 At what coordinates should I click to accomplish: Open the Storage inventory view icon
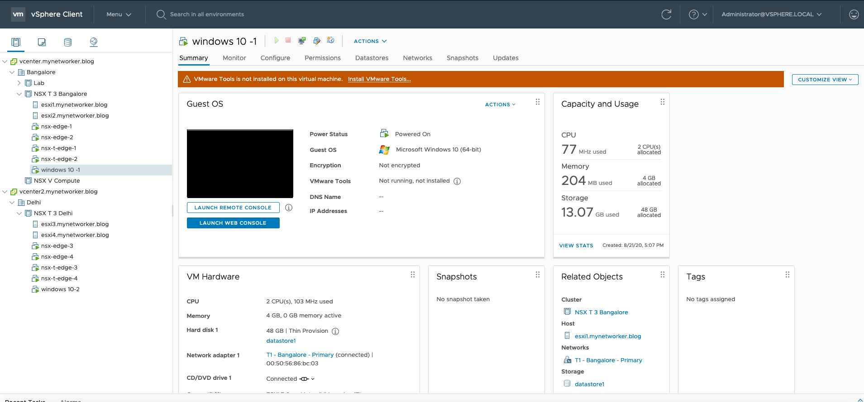[68, 42]
